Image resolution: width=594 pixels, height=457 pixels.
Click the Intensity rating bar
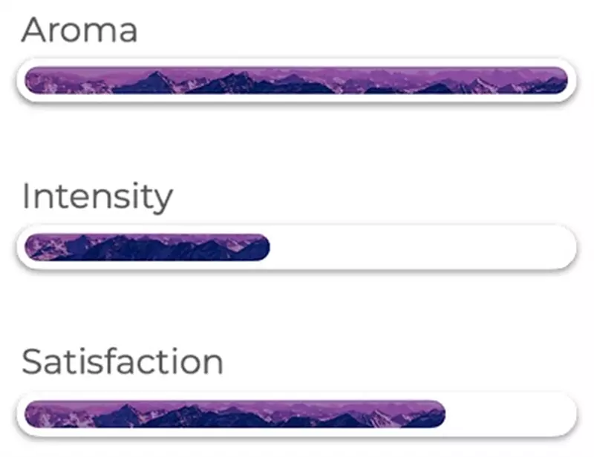[x=296, y=248]
